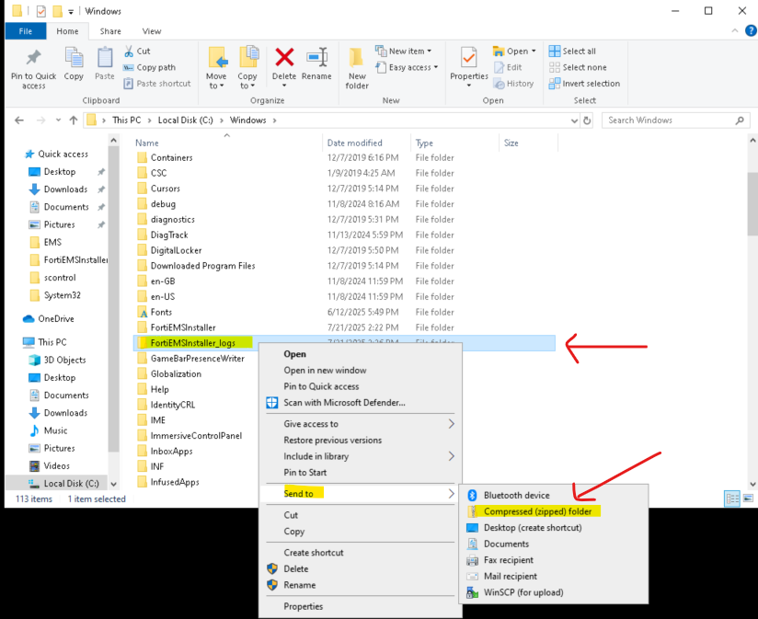Click the Help question mark icon

coord(751,31)
